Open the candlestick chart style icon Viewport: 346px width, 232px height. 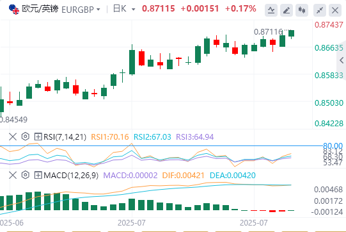click(302, 10)
